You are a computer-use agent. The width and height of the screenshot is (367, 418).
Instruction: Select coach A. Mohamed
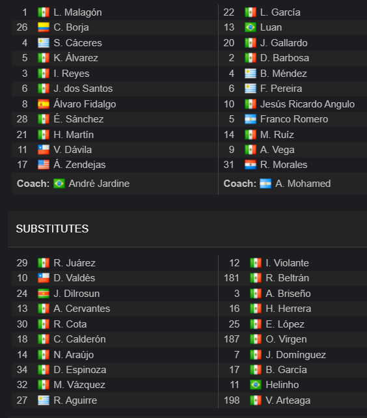click(x=303, y=184)
